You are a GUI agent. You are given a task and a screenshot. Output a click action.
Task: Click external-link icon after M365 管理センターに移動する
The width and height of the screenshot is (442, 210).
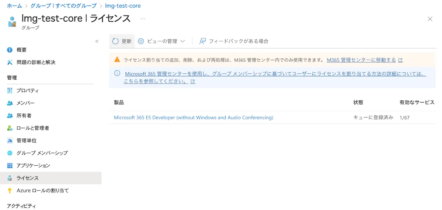400,60
